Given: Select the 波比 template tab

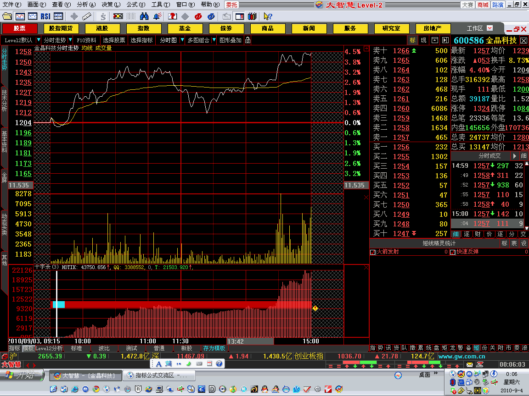Looking at the screenshot, I should click(104, 348).
